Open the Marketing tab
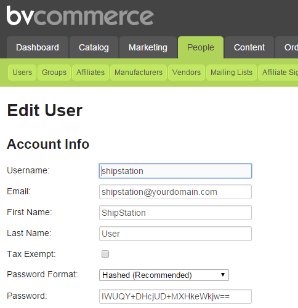Image resolution: width=298 pixels, height=308 pixels. tap(148, 47)
